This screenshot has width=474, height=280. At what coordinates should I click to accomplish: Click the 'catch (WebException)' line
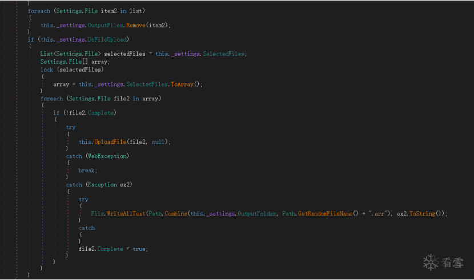point(97,156)
